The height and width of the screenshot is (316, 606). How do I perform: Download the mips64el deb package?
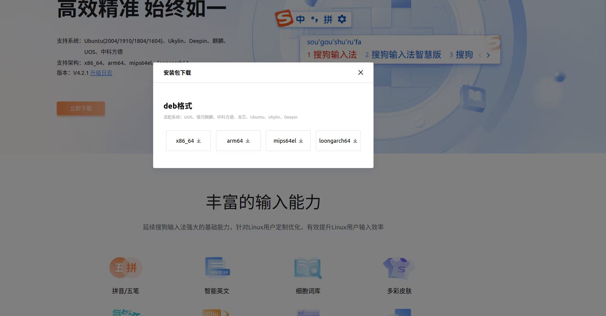tap(288, 141)
